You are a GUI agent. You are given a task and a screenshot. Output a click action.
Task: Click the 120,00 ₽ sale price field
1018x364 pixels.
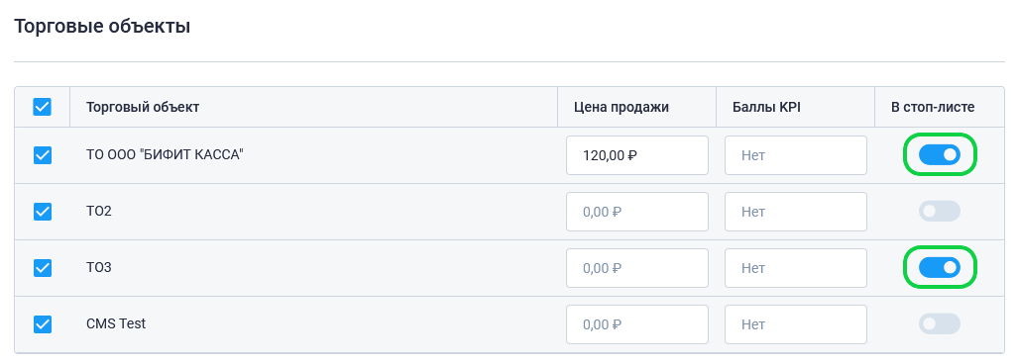point(637,155)
